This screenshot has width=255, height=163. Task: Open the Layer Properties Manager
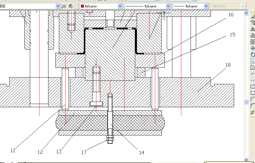64,6
